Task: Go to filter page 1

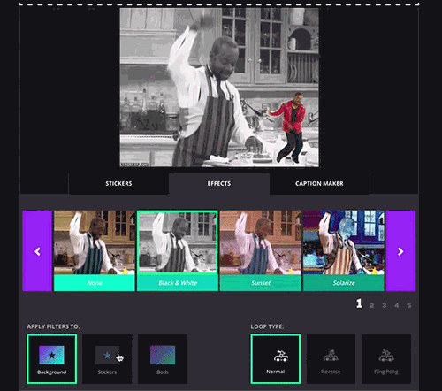Action: (359, 303)
